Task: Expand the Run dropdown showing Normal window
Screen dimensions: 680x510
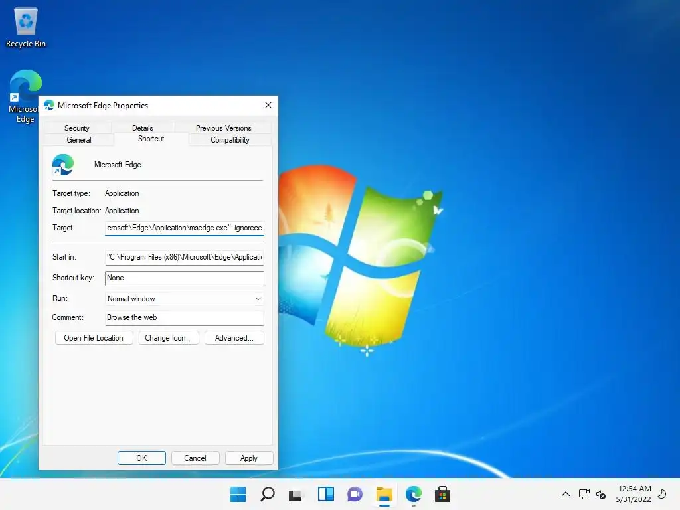Action: (185, 299)
